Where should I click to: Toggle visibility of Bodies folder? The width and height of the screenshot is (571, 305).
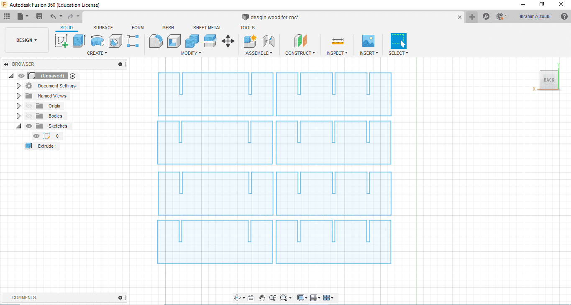pos(29,116)
